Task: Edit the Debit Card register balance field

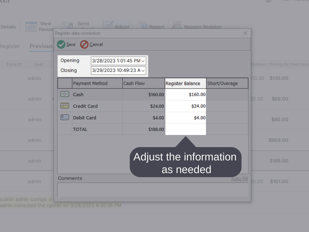Action: pyautogui.click(x=186, y=118)
